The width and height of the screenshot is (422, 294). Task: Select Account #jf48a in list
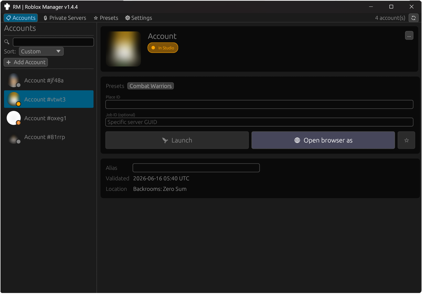click(x=49, y=80)
